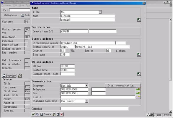Click the green arrow next to Fax
This screenshot has height=118, width=173.
click(138, 93)
